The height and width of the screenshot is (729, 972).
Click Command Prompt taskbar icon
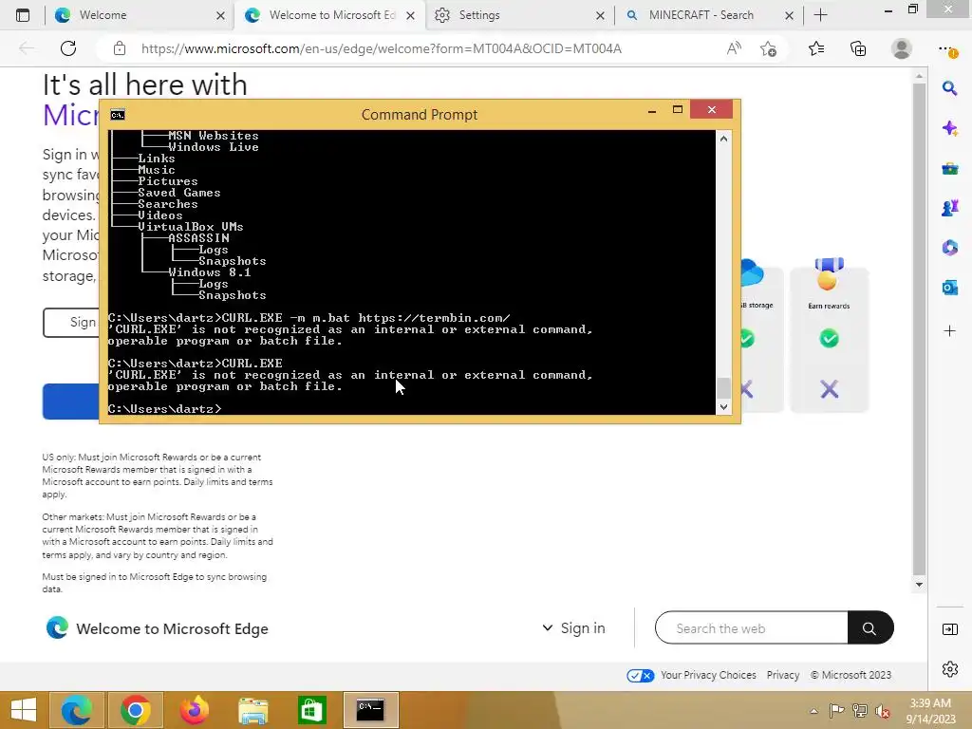tap(370, 710)
